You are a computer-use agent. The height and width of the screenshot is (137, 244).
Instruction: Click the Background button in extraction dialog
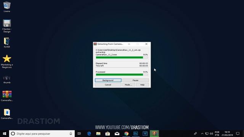[108, 80]
